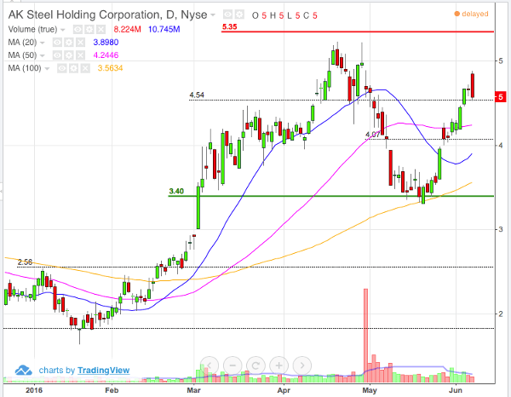Open MA (50) format settings

click(69, 55)
